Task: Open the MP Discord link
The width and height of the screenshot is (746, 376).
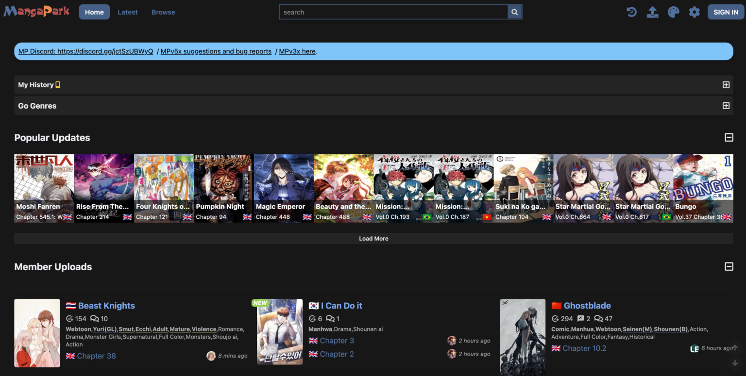Action: [x=85, y=51]
